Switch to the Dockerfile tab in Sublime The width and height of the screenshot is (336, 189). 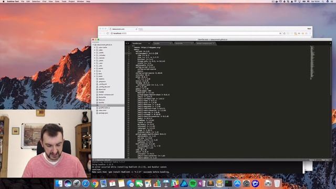(x=184, y=44)
